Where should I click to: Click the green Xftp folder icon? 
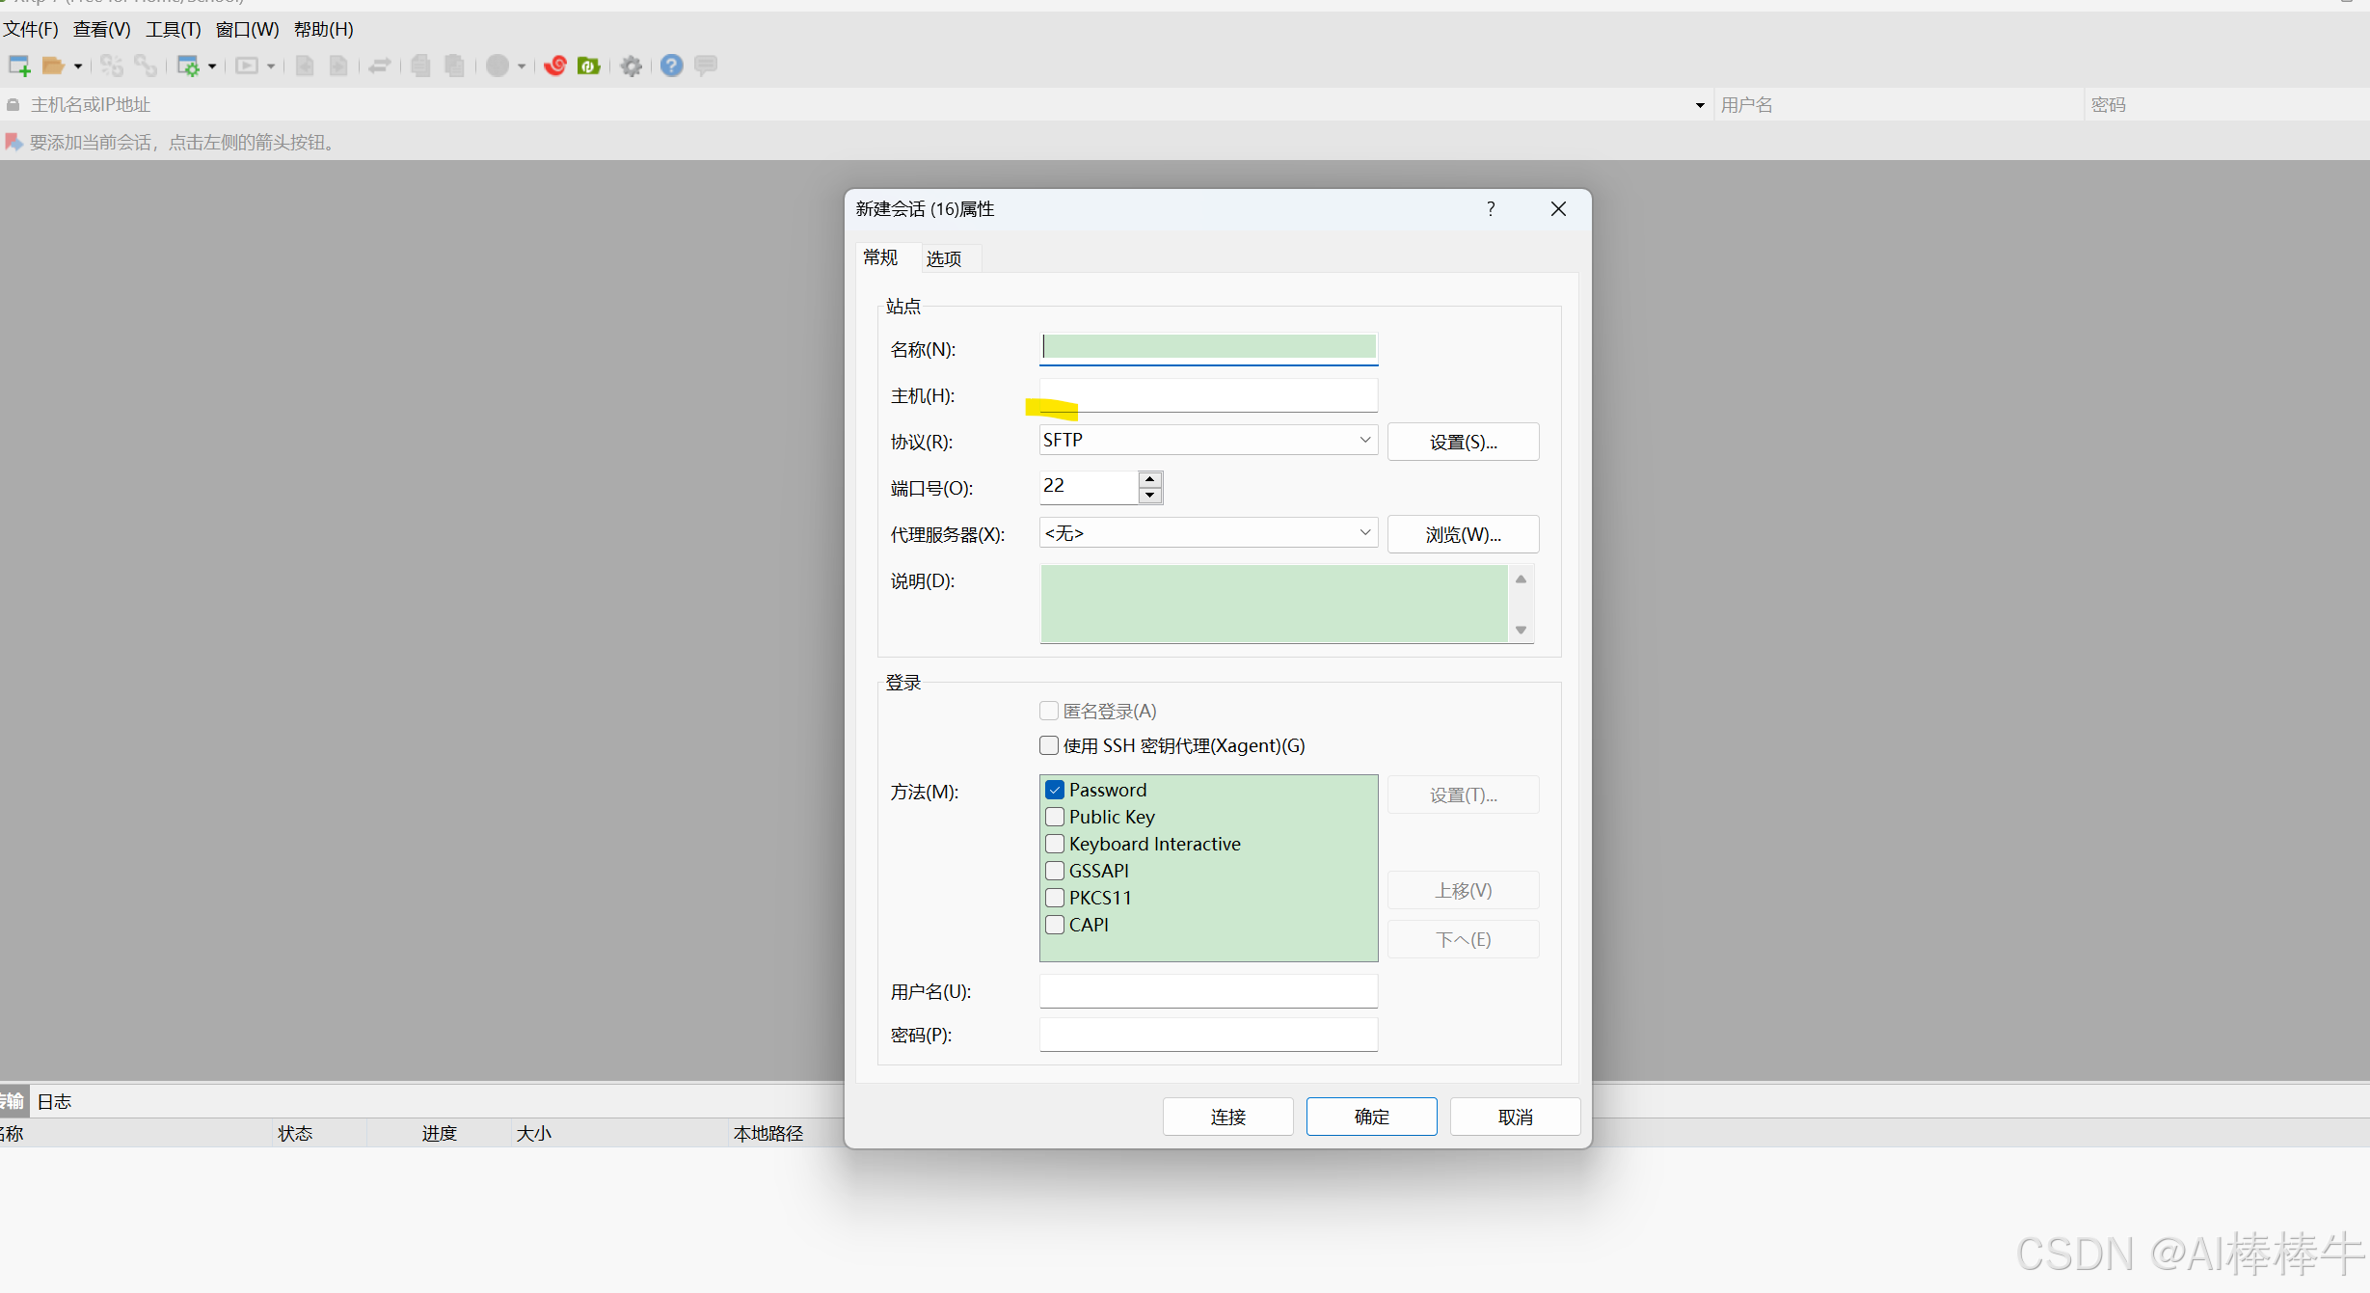(x=588, y=66)
